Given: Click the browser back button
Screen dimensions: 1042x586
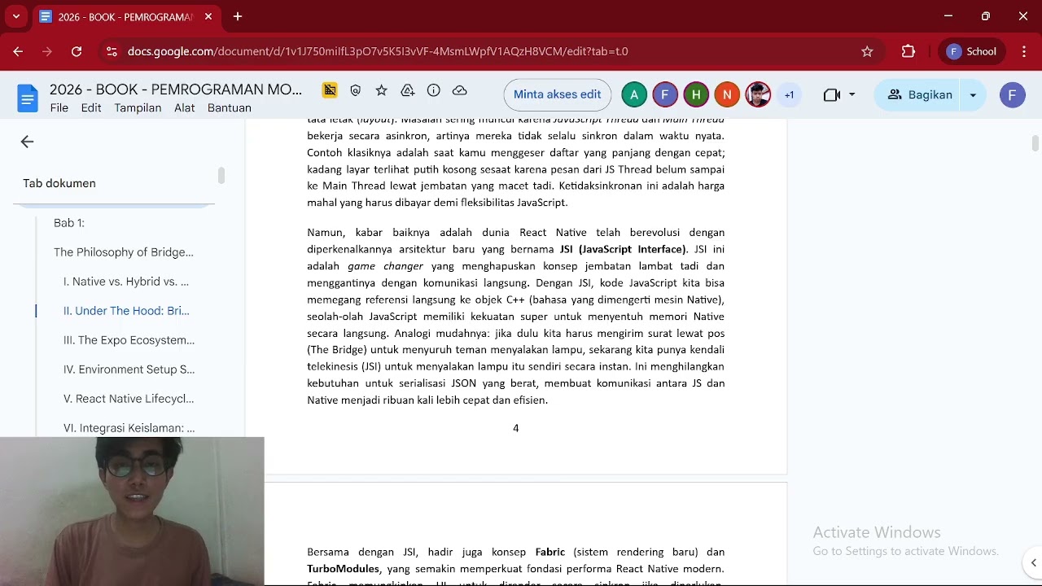Looking at the screenshot, I should pos(18,51).
